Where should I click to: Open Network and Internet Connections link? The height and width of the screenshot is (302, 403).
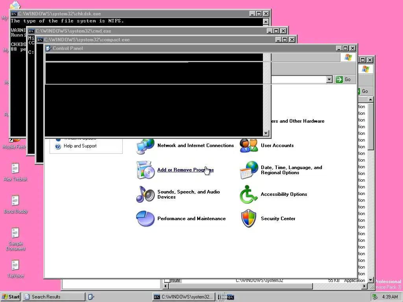click(x=196, y=145)
